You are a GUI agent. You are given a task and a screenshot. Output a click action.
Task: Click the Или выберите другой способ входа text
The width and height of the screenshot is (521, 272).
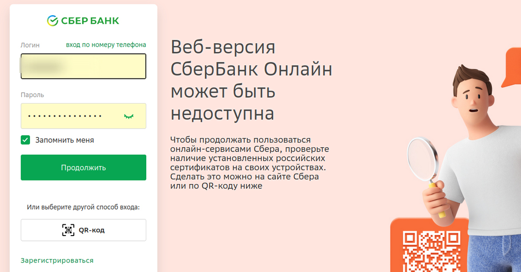click(83, 207)
